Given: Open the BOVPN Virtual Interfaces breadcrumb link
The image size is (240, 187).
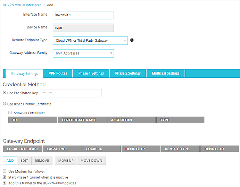Looking at the screenshot, I should 22,5.
